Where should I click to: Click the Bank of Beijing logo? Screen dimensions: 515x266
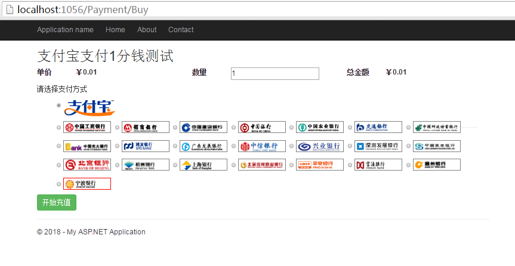[87, 165]
